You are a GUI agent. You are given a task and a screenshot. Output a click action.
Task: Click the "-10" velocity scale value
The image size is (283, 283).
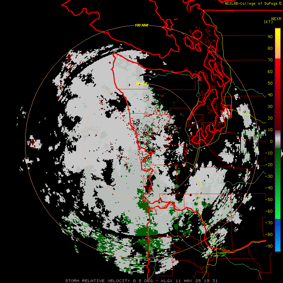pos(269,153)
